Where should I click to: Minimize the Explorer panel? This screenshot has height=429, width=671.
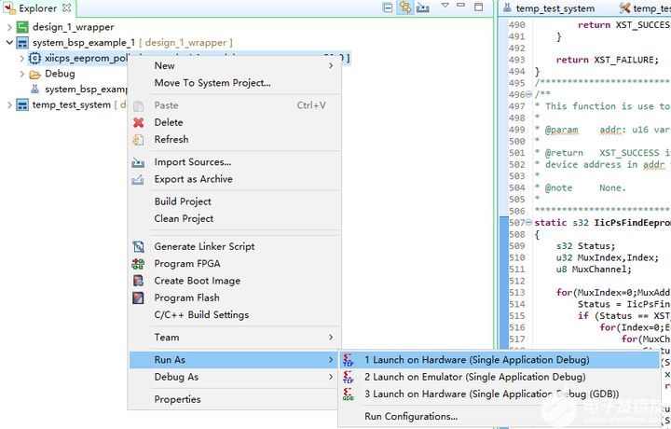tap(461, 6)
